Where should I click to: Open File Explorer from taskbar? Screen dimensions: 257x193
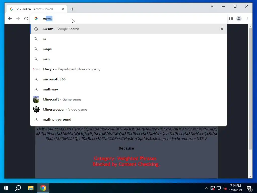[31, 188]
